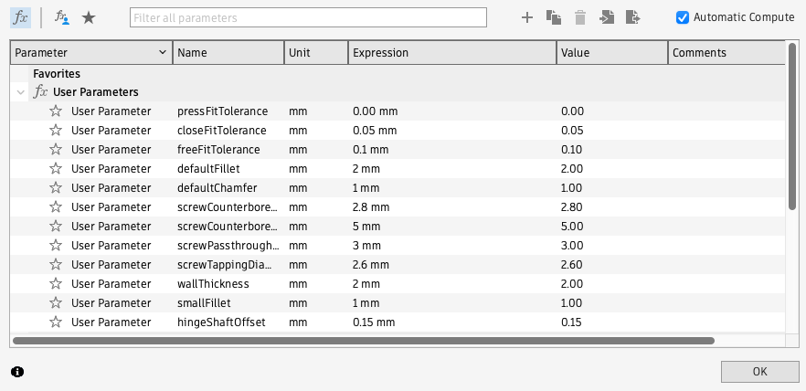Screen dimensions: 806x391
Task: Select the defaultChamfer name cell
Action: pyautogui.click(x=228, y=187)
